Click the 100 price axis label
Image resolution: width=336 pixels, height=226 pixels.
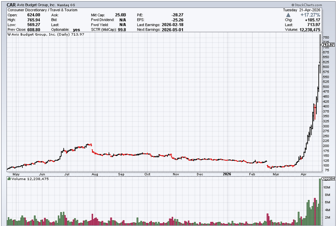tap(325, 166)
